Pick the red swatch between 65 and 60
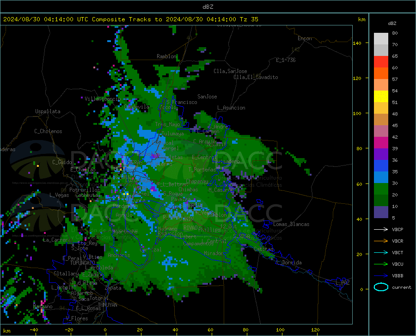 click(381, 62)
